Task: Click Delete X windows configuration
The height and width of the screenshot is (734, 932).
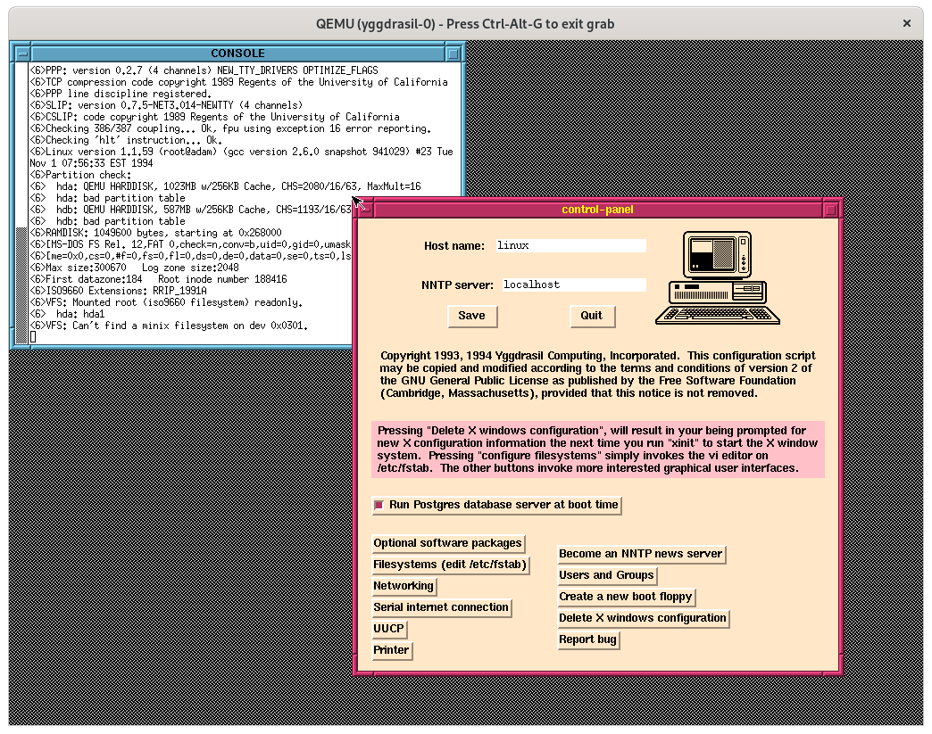Action: click(643, 617)
